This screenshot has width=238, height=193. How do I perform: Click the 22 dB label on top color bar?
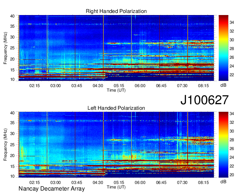pos(232,75)
